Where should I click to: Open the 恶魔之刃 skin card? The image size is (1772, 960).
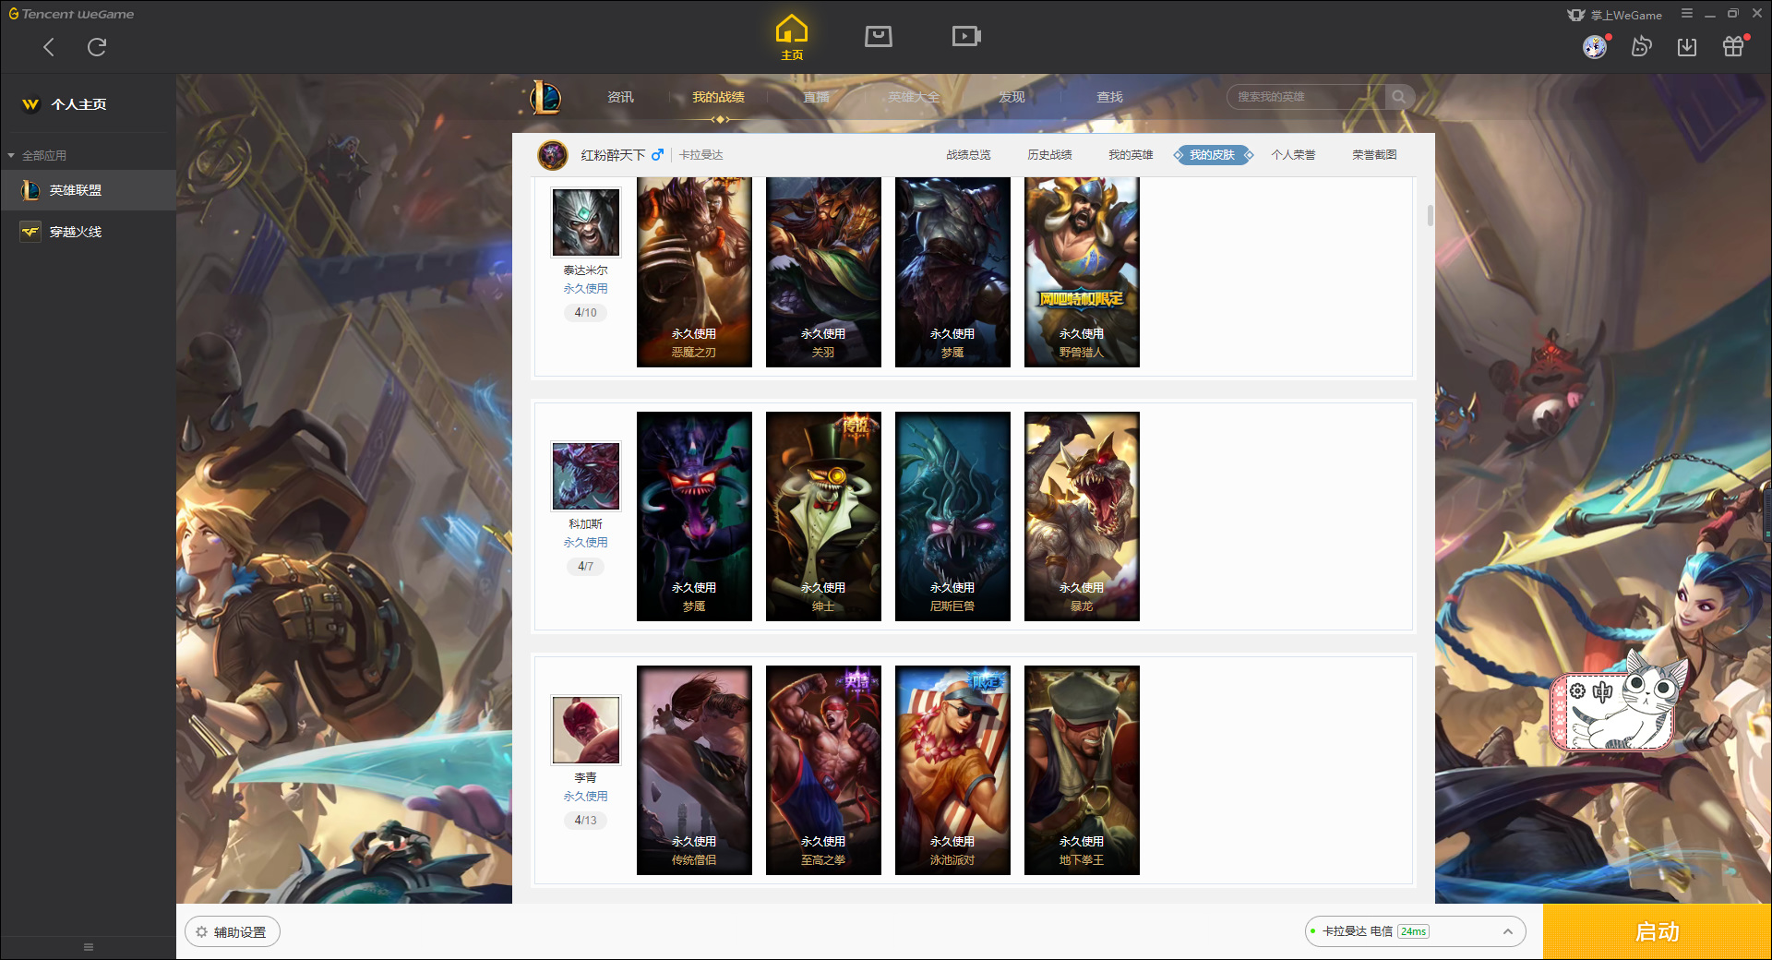(x=694, y=272)
